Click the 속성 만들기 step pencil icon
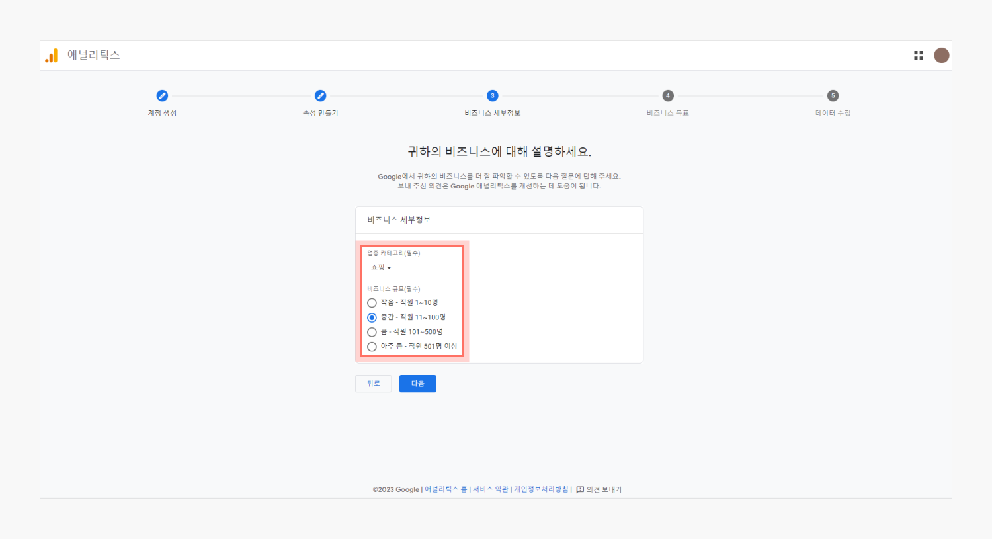Viewport: 992px width, 539px height. (x=320, y=96)
